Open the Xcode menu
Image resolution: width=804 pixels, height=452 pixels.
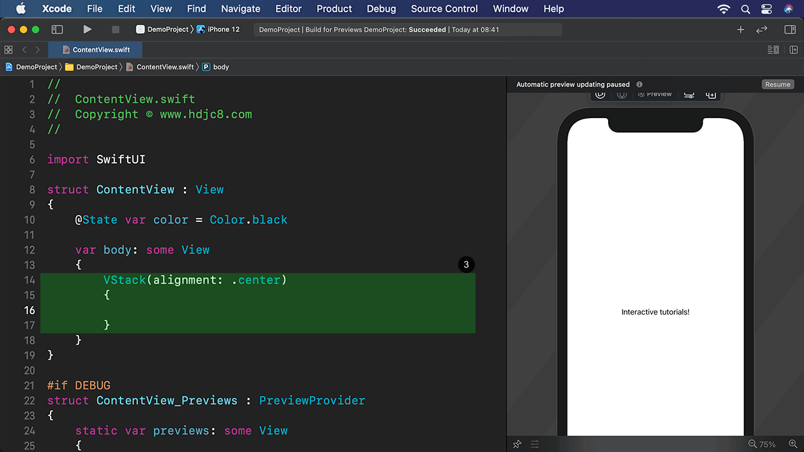pyautogui.click(x=57, y=8)
